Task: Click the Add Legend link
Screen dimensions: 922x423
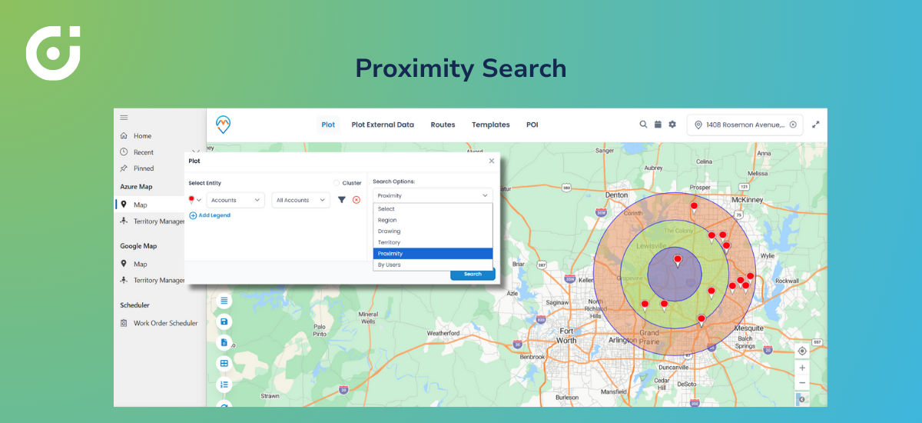Action: point(210,215)
